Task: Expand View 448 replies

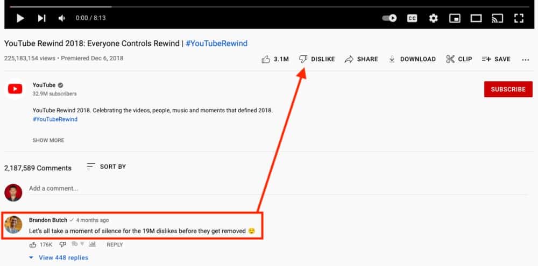Action: [59, 257]
